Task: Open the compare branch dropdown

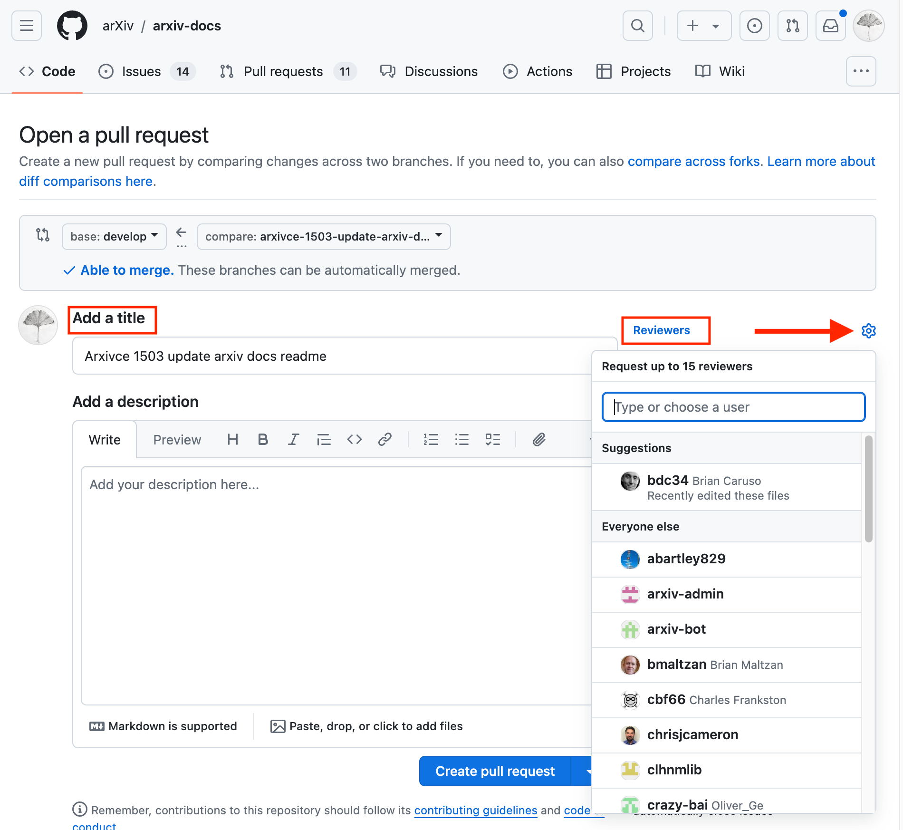Action: point(324,236)
